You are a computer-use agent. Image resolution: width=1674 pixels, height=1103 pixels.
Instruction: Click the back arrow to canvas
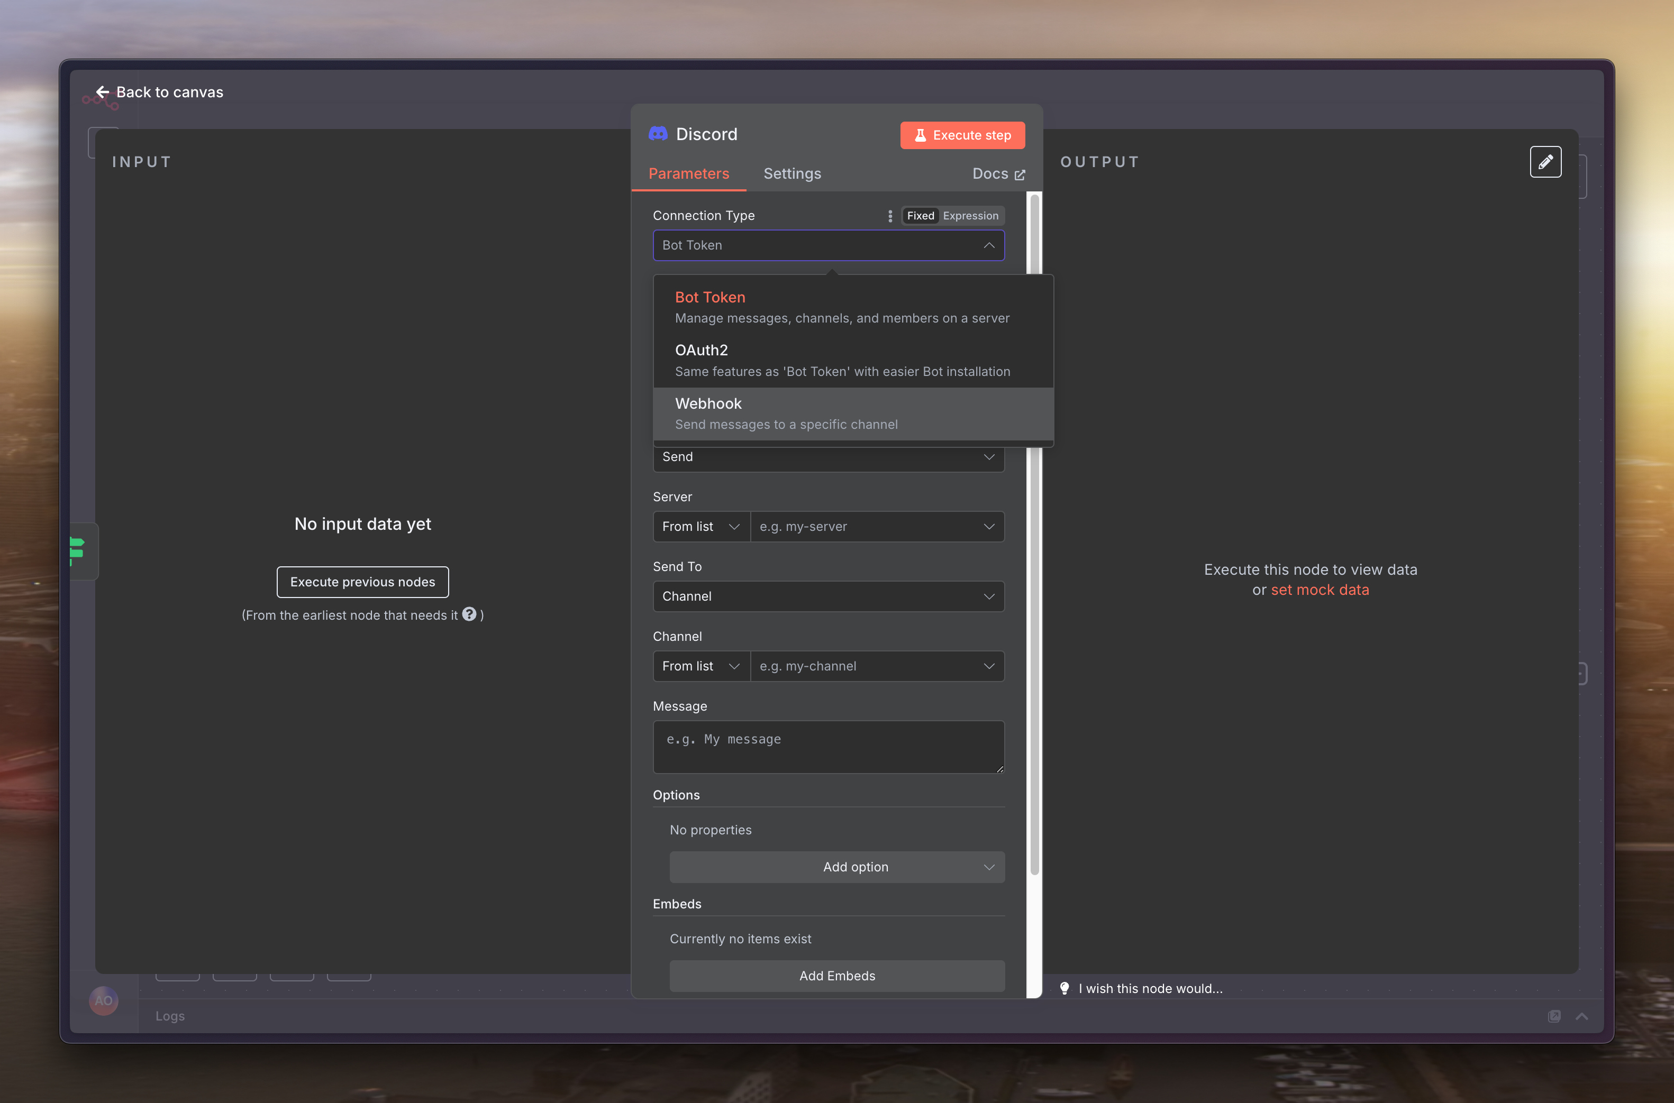click(103, 92)
